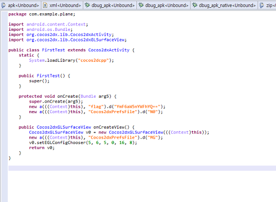
Task: Click the icon on the zip tab
Action: tap(262, 6)
